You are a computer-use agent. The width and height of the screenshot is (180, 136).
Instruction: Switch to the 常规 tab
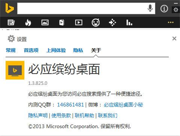(x=10, y=50)
